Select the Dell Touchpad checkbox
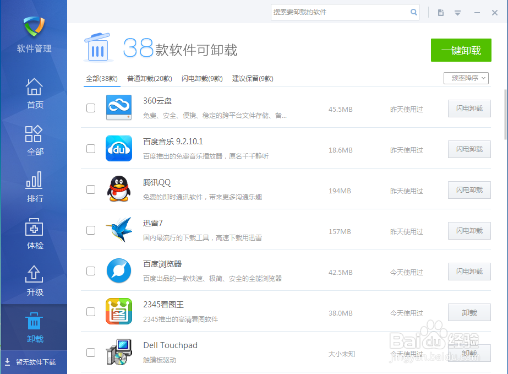508x374 pixels. pyautogui.click(x=91, y=353)
